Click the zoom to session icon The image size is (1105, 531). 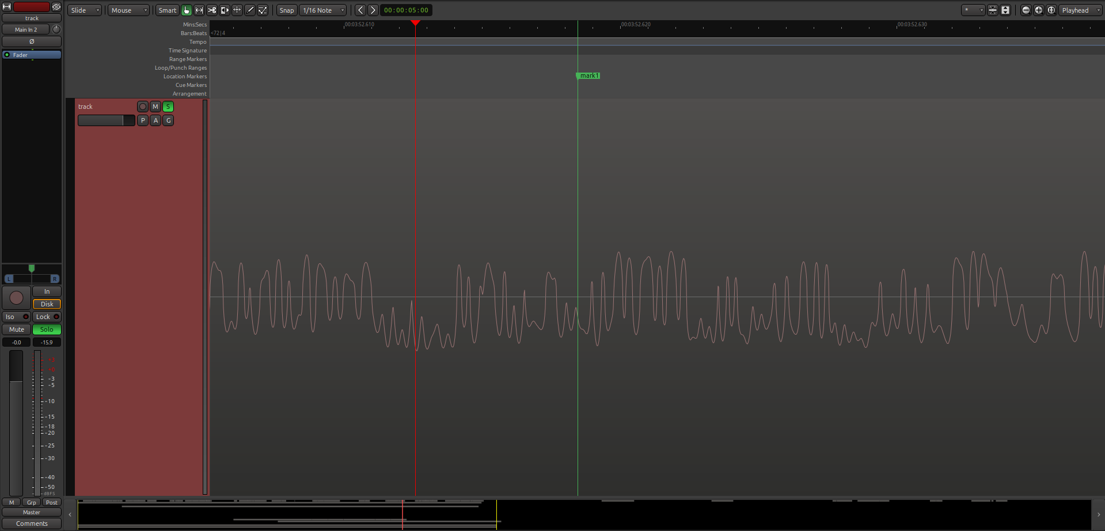point(1051,10)
